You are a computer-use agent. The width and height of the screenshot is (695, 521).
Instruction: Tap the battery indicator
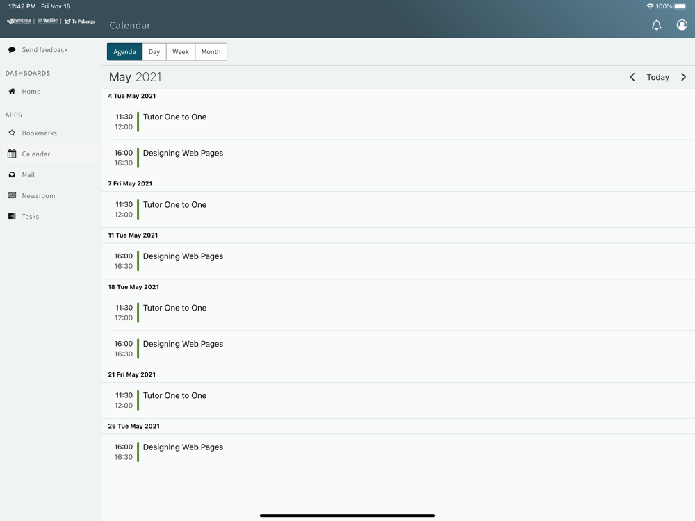tap(680, 6)
